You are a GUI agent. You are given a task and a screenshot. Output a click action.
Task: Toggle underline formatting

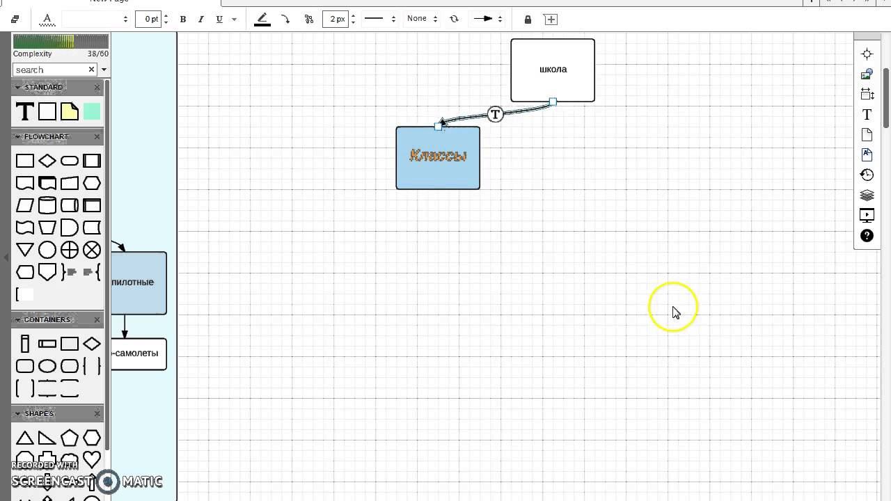coord(219,19)
